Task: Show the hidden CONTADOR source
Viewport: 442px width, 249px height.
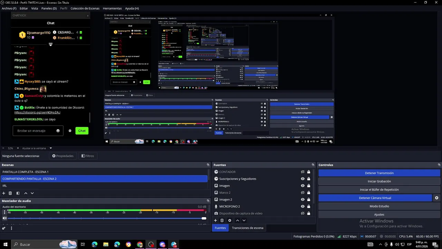Action: (x=302, y=172)
